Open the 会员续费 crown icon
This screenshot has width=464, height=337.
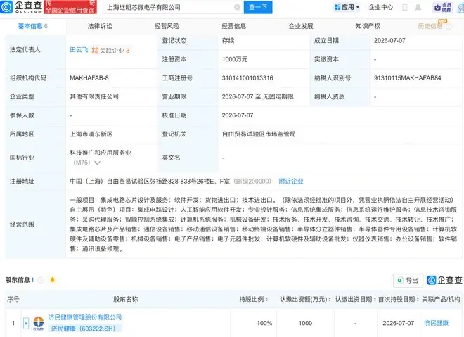point(437,8)
